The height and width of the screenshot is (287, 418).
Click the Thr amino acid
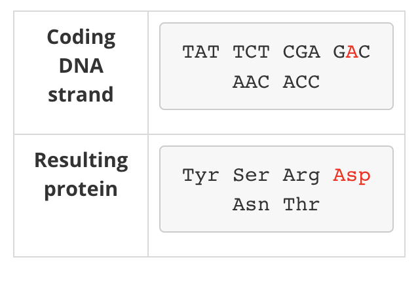tap(301, 205)
